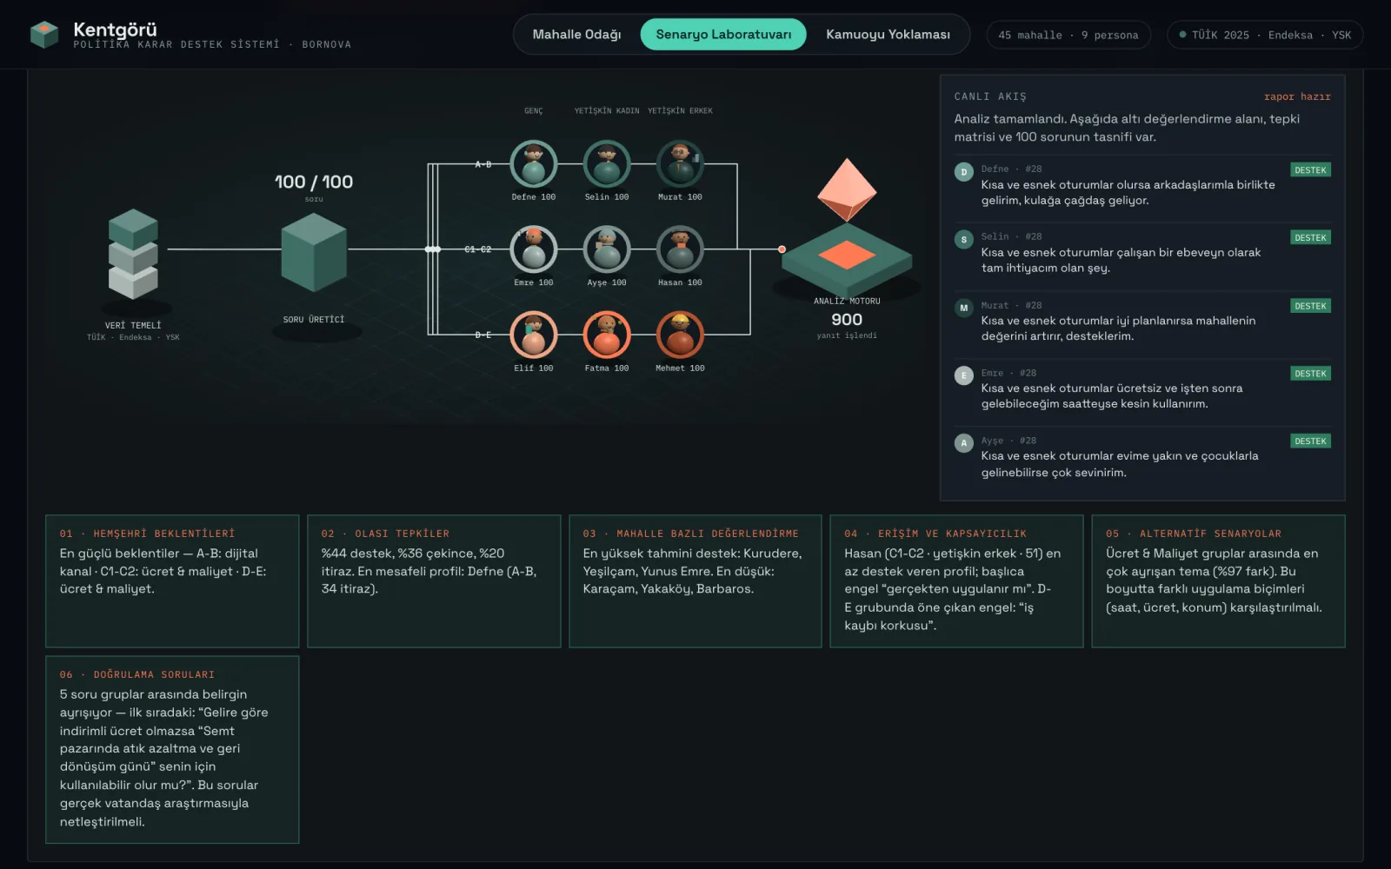1391x869 pixels.
Task: Click the TÜİK 2025 data source pill
Action: coord(1265,35)
